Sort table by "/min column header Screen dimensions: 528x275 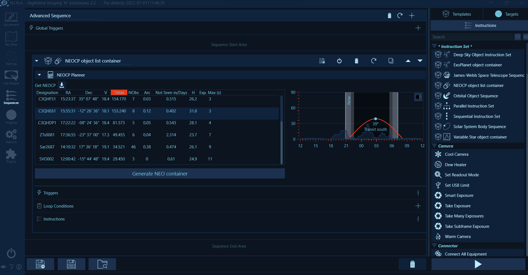click(x=119, y=93)
